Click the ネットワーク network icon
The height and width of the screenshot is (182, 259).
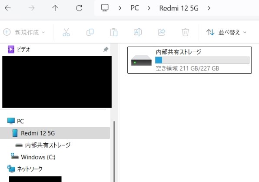(11, 169)
